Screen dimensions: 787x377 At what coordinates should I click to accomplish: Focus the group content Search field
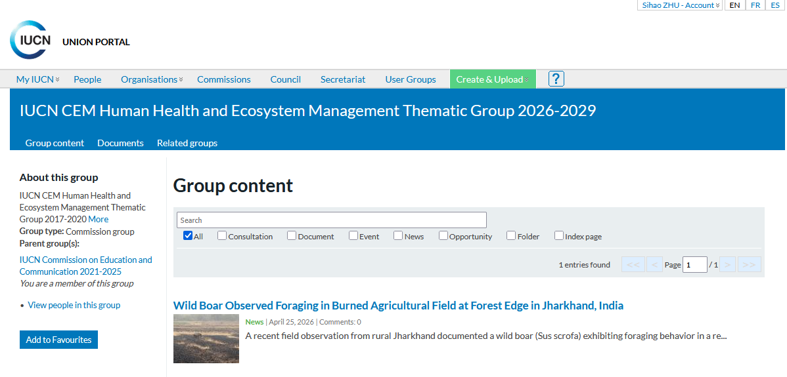(332, 220)
